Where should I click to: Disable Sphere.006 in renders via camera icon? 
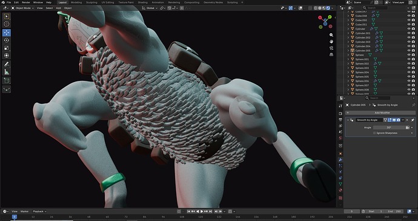coord(413,81)
